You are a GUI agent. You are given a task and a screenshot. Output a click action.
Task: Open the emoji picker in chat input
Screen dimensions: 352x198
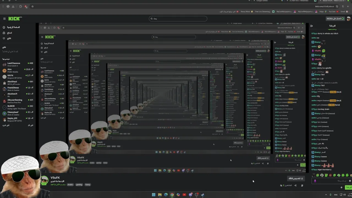pyautogui.click(x=350, y=181)
